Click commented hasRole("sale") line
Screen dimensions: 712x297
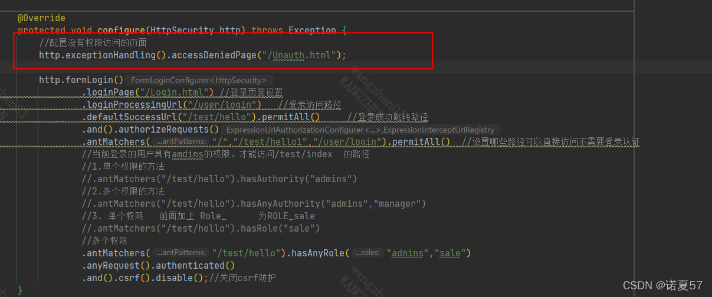201,229
